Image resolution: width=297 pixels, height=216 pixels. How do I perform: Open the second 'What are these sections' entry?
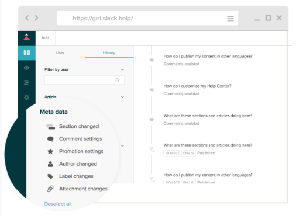[x=208, y=145]
